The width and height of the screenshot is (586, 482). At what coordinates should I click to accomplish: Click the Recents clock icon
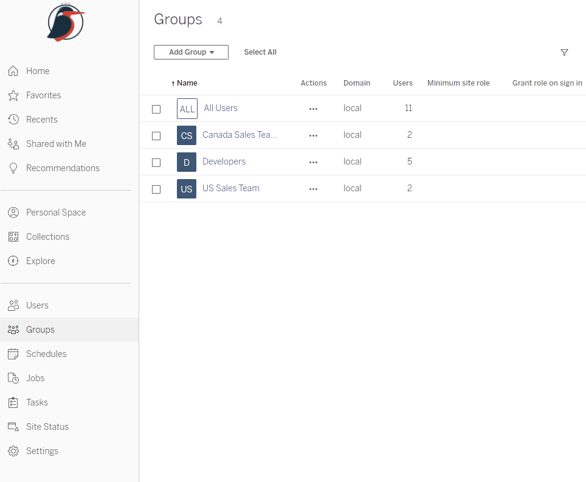click(13, 120)
